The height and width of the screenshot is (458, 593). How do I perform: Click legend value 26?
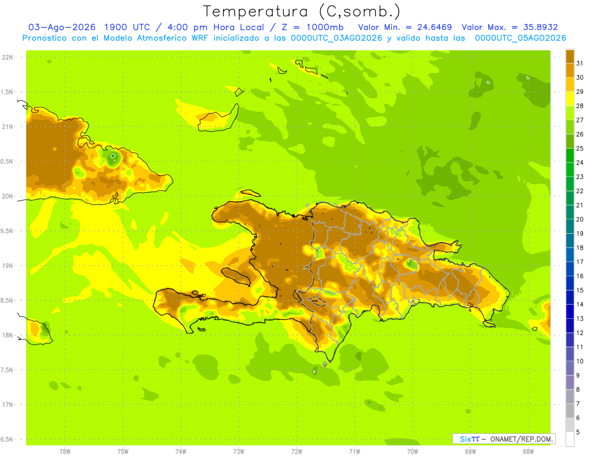tap(580, 134)
